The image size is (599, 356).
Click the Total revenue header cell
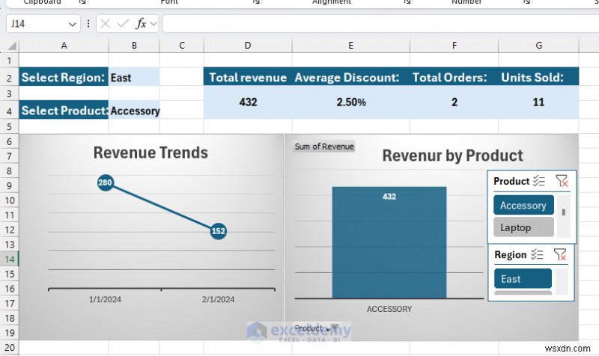click(x=248, y=78)
